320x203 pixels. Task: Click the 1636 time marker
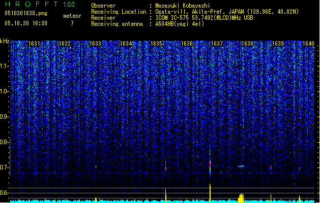click(187, 44)
